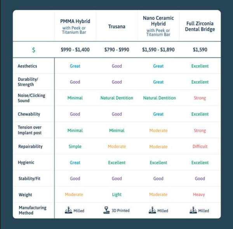The width and height of the screenshot is (233, 229).
Task: Click the $1,590 - $1,890 price cell
Action: pyautogui.click(x=158, y=50)
